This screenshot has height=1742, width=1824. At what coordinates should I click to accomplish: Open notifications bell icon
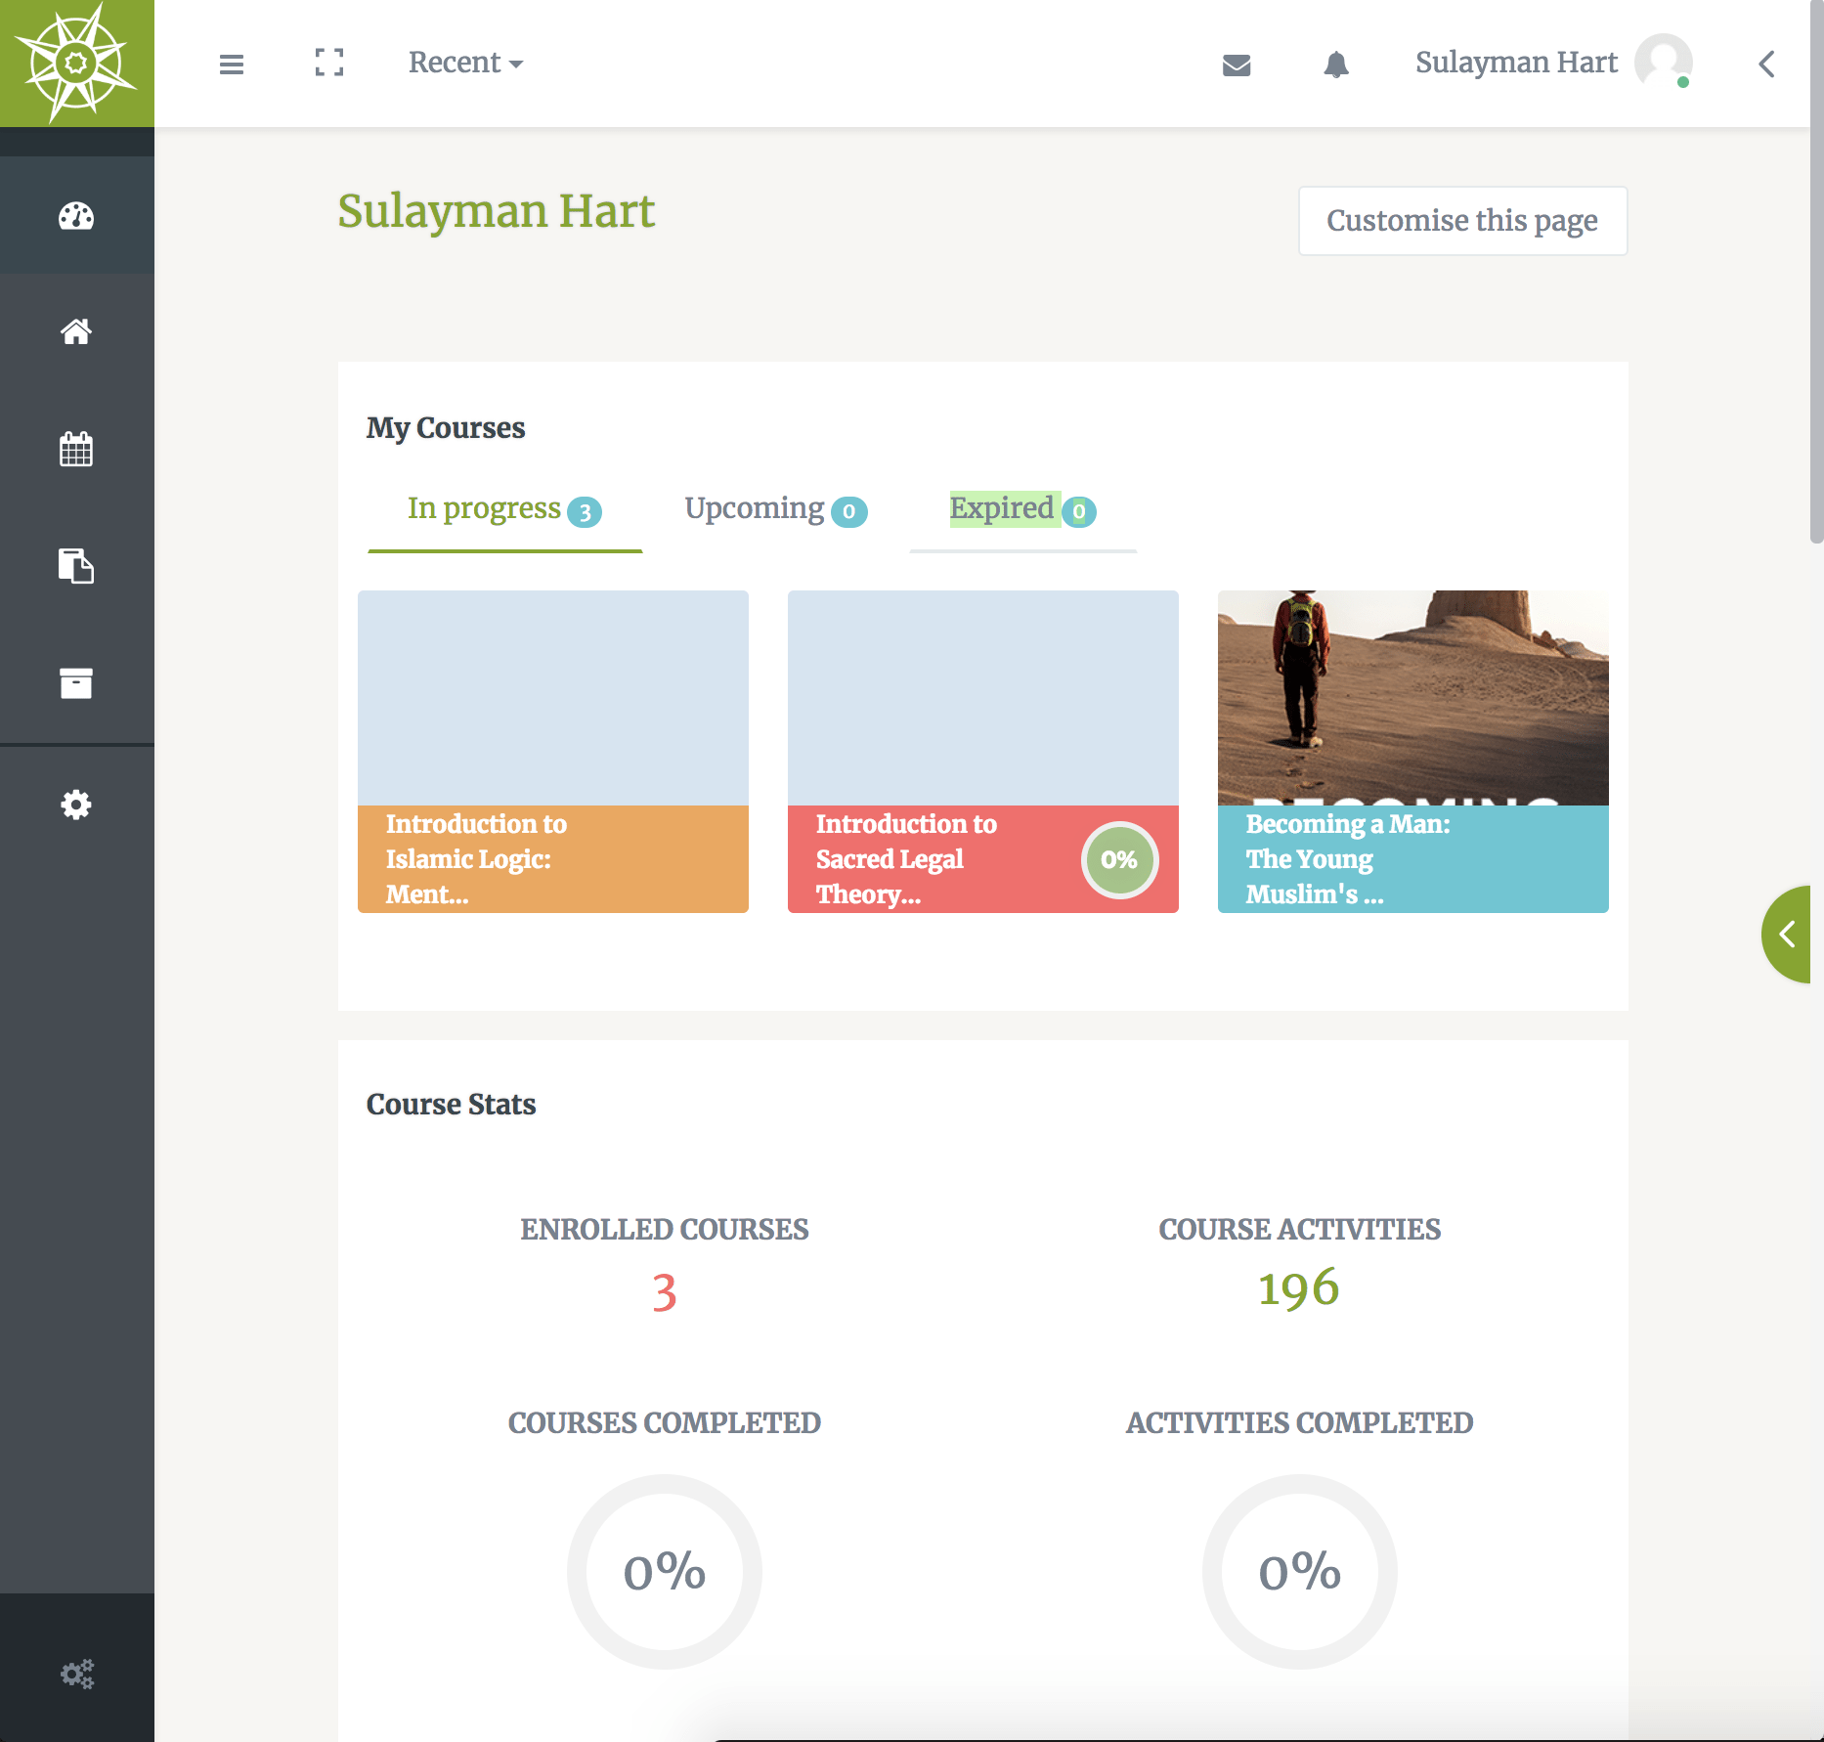pos(1336,65)
